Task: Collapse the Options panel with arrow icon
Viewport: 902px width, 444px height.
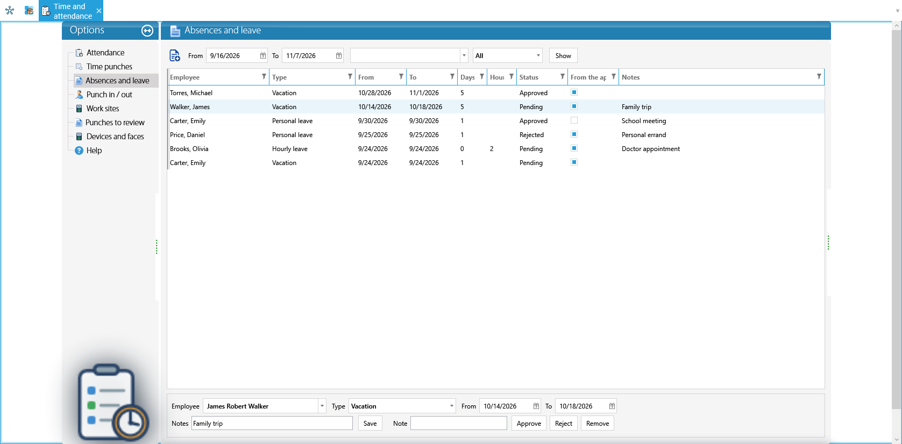Action: [147, 31]
